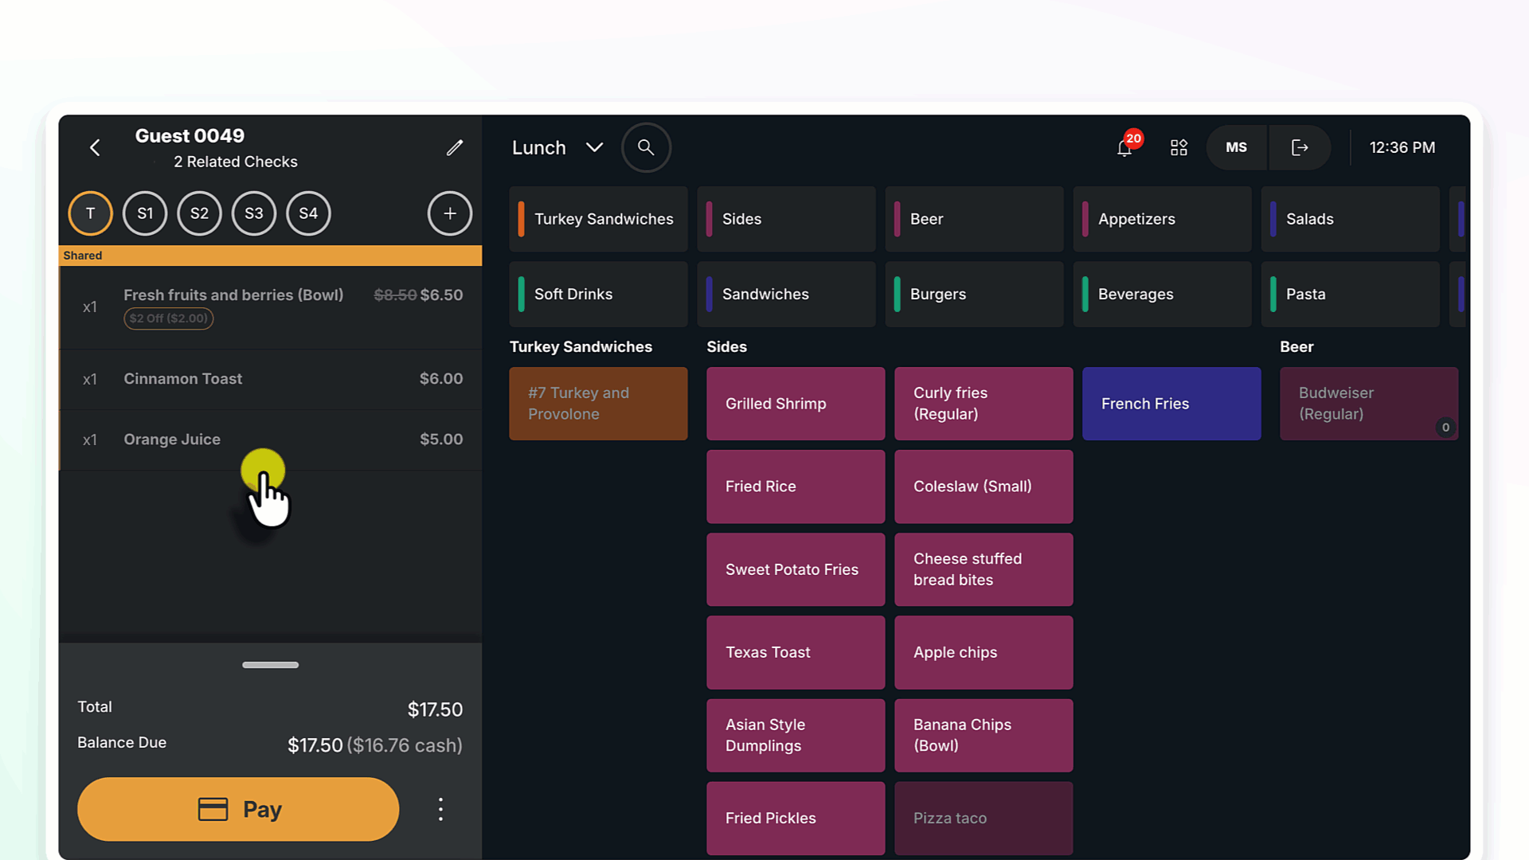The width and height of the screenshot is (1529, 860).
Task: Add Sweet Potato Fries
Action: [x=796, y=569]
